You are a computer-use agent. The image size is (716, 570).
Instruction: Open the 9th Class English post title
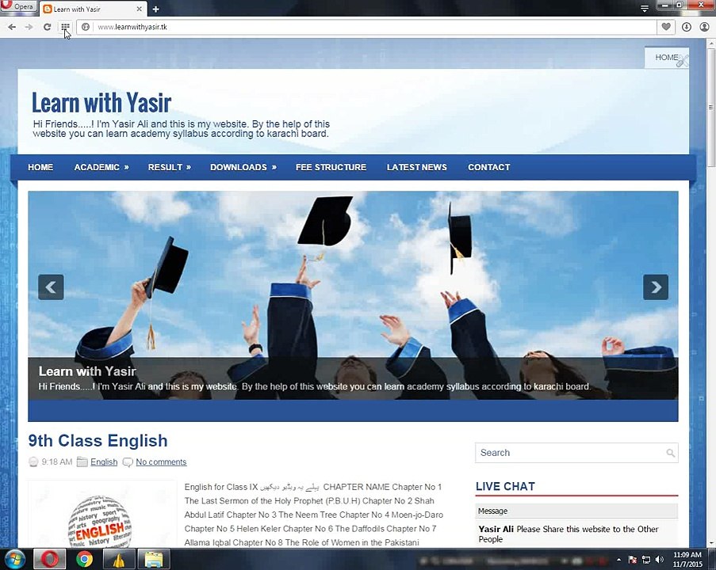point(98,441)
